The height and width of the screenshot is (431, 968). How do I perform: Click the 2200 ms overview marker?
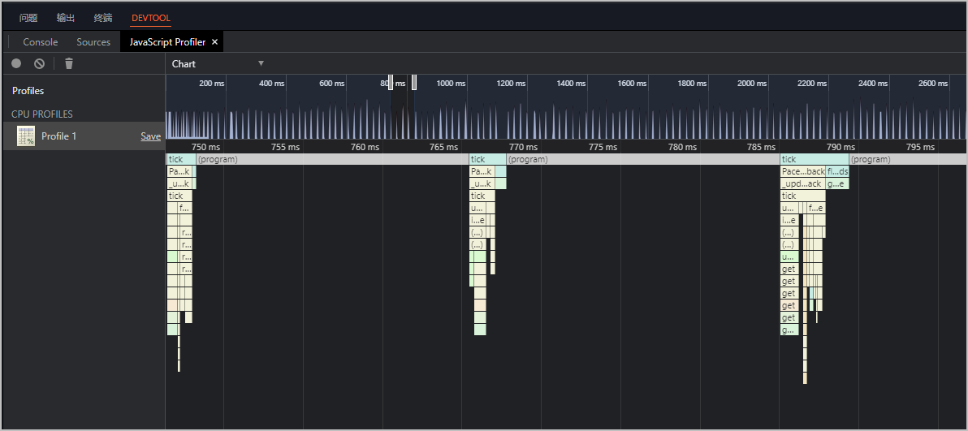(x=812, y=84)
